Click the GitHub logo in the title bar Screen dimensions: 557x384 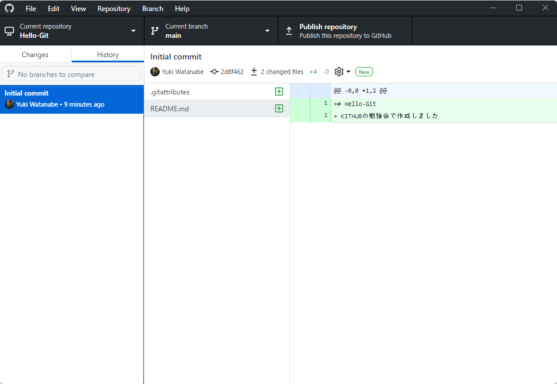coord(9,8)
